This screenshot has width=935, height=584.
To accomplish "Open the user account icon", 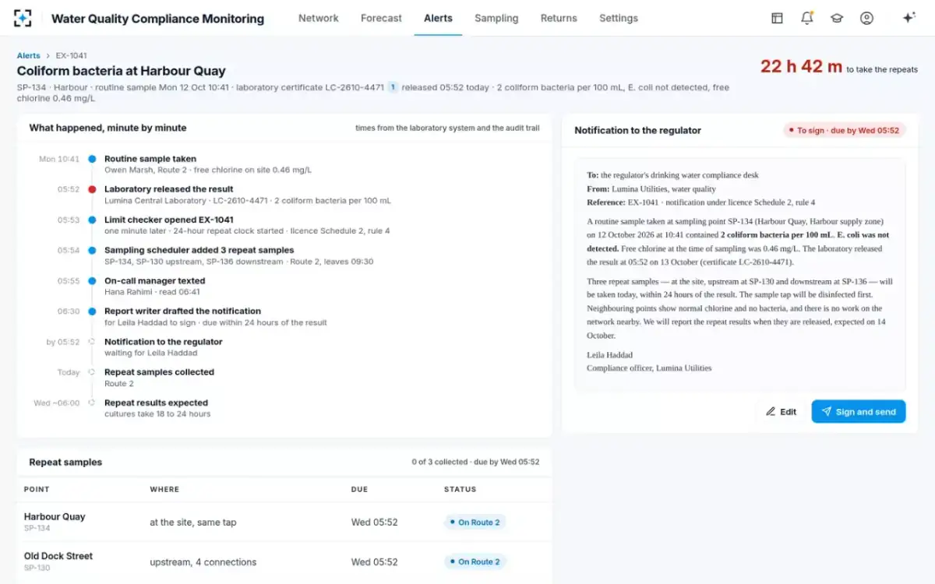I will click(866, 18).
